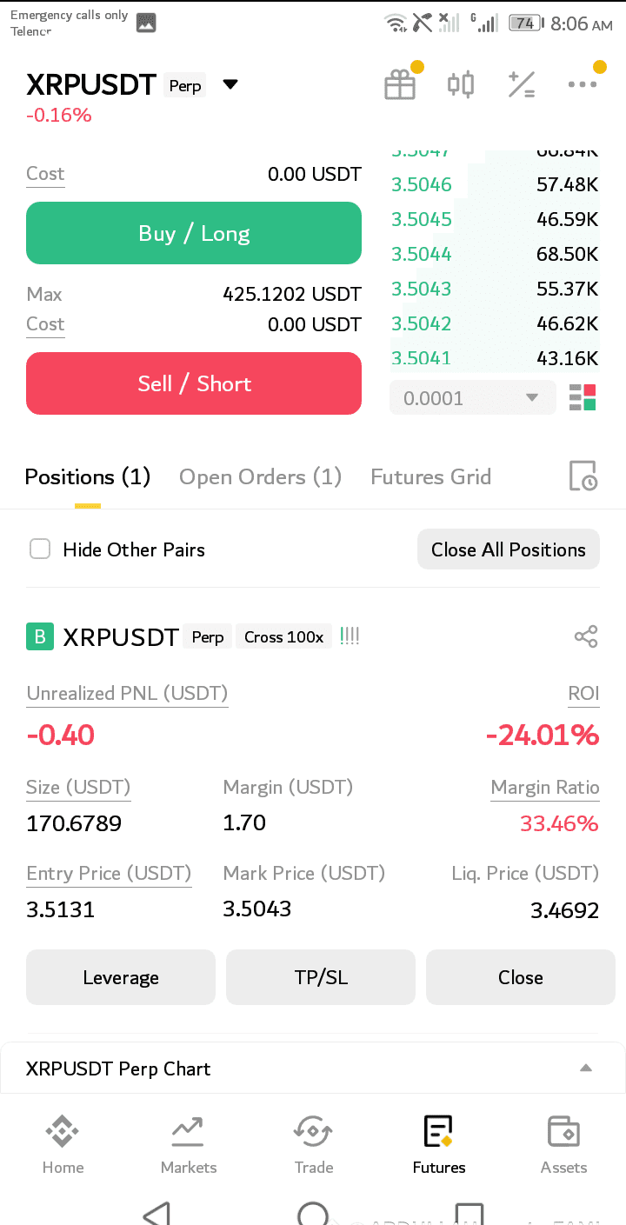Open the 0.0001 price precision dropdown
626x1225 pixels.
[x=472, y=398]
